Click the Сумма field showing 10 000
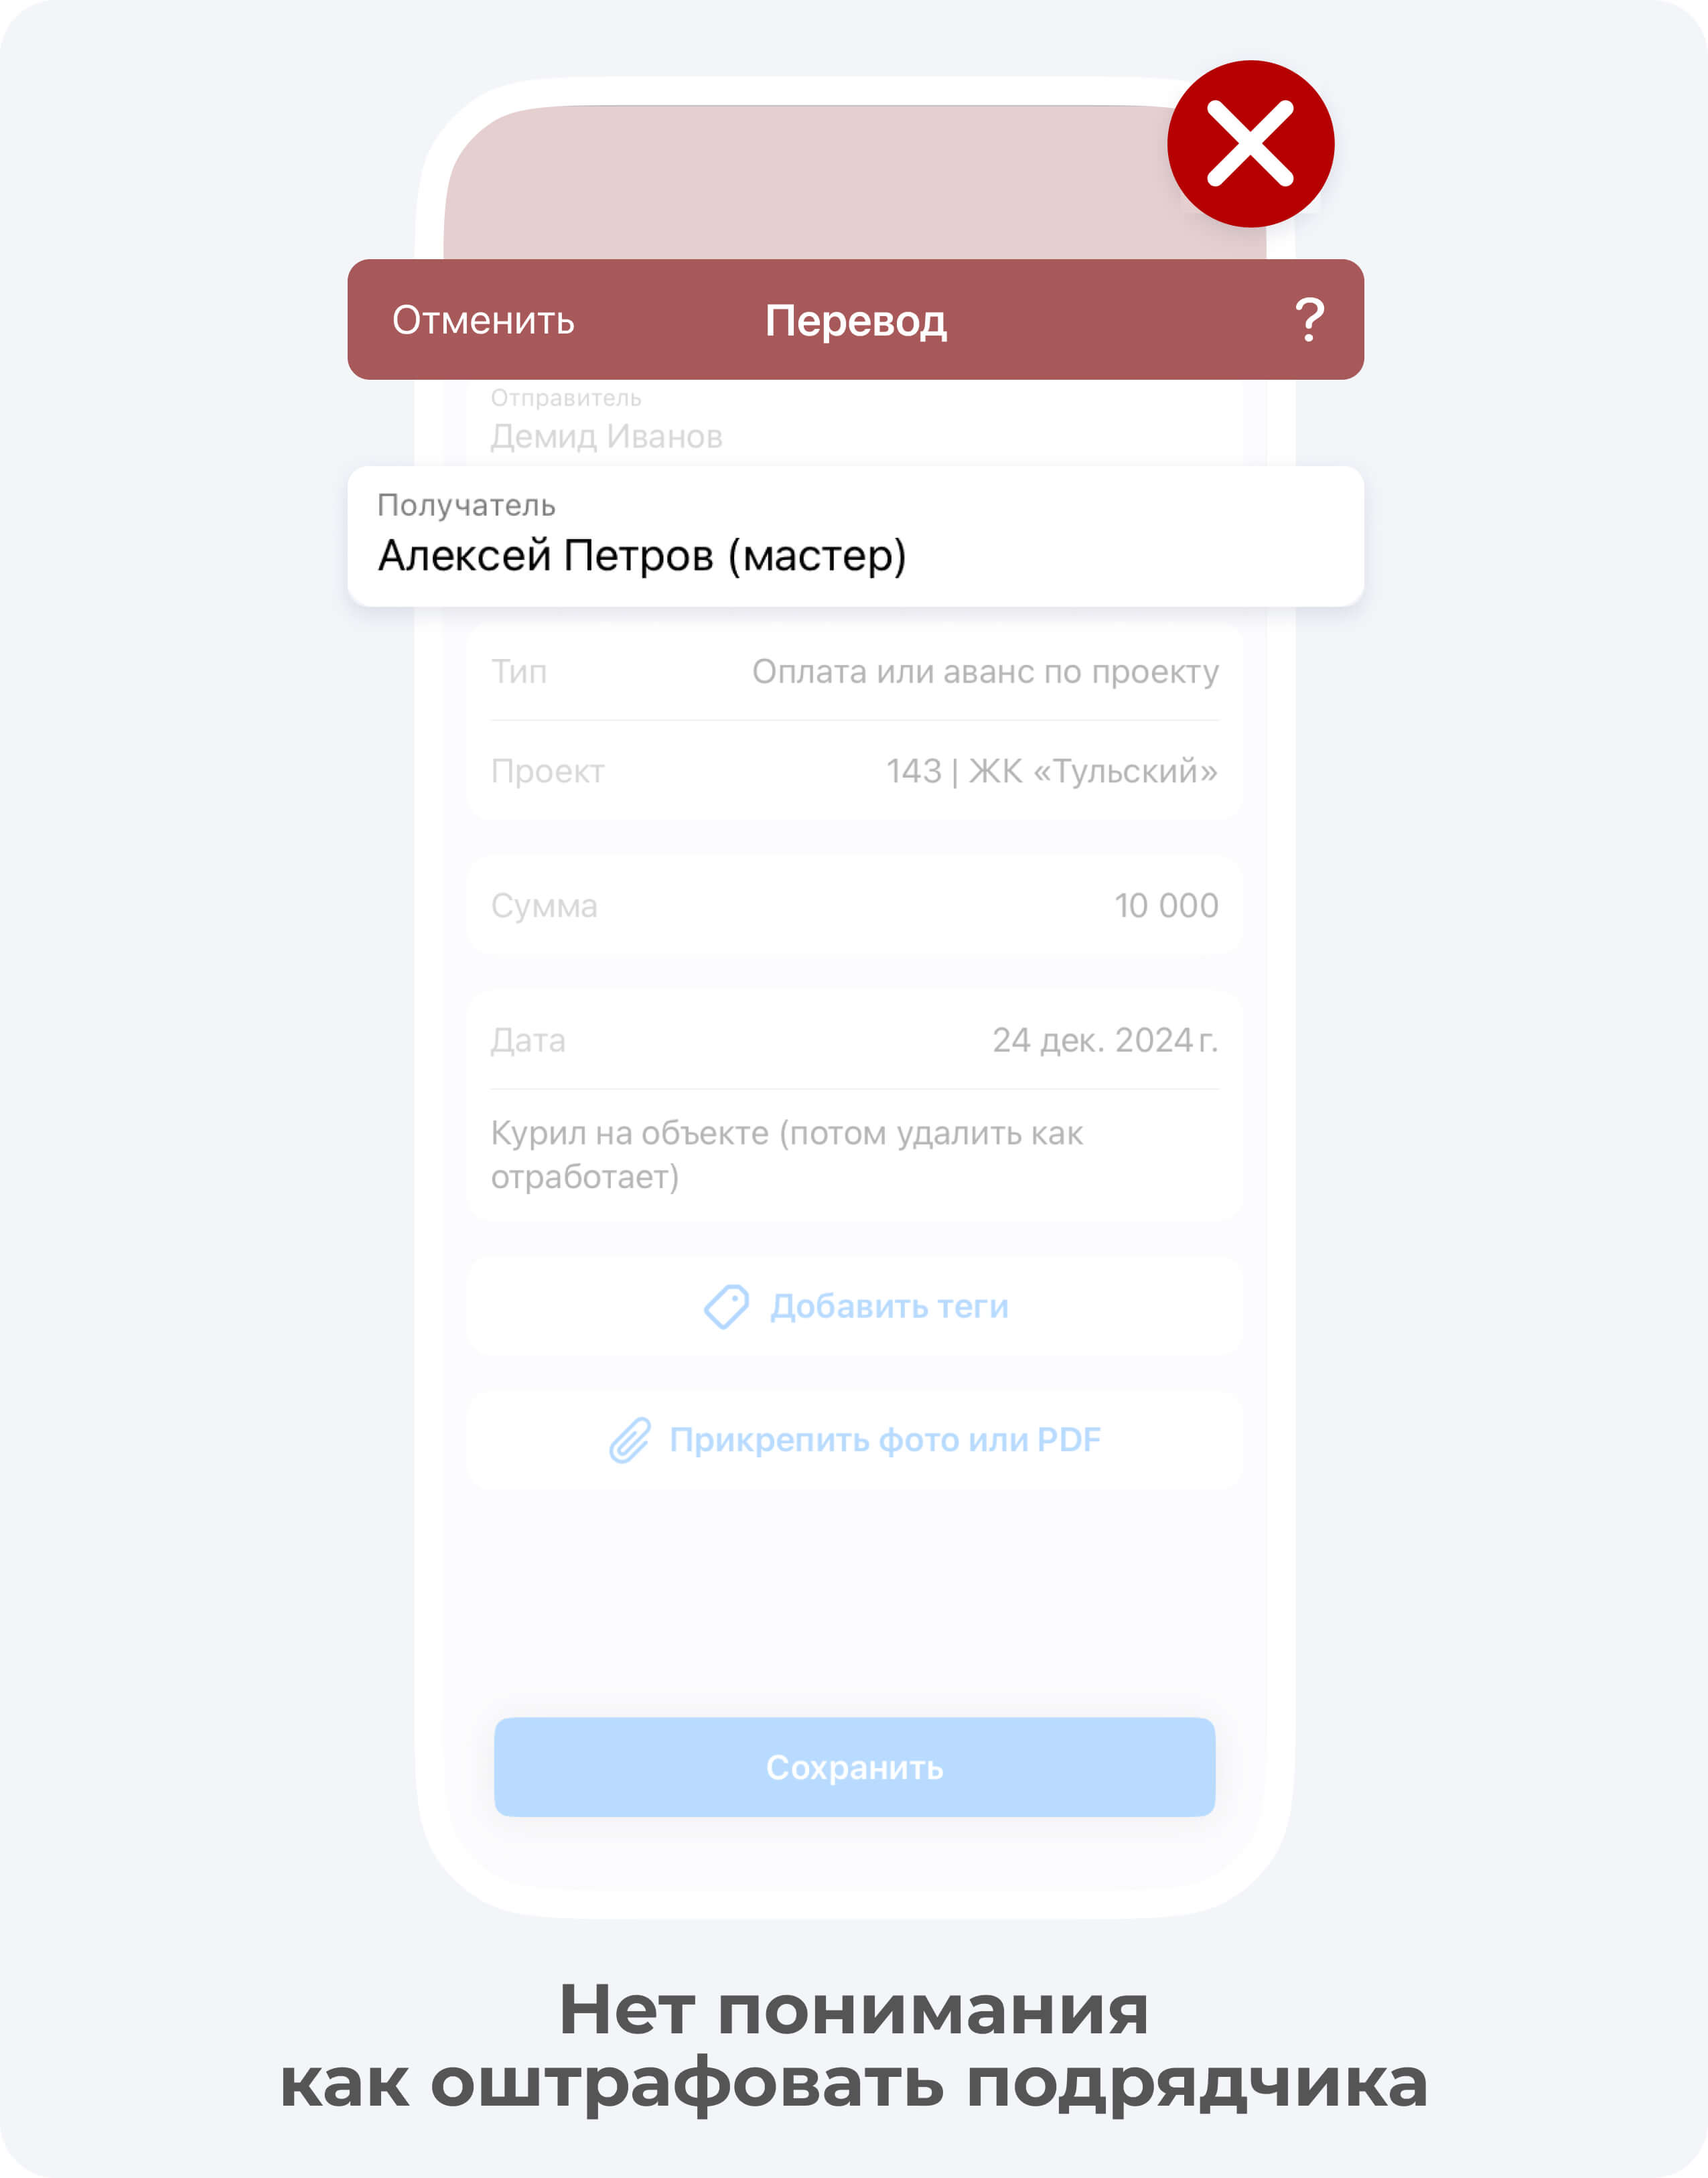The height and width of the screenshot is (2178, 1708). pyautogui.click(x=855, y=905)
